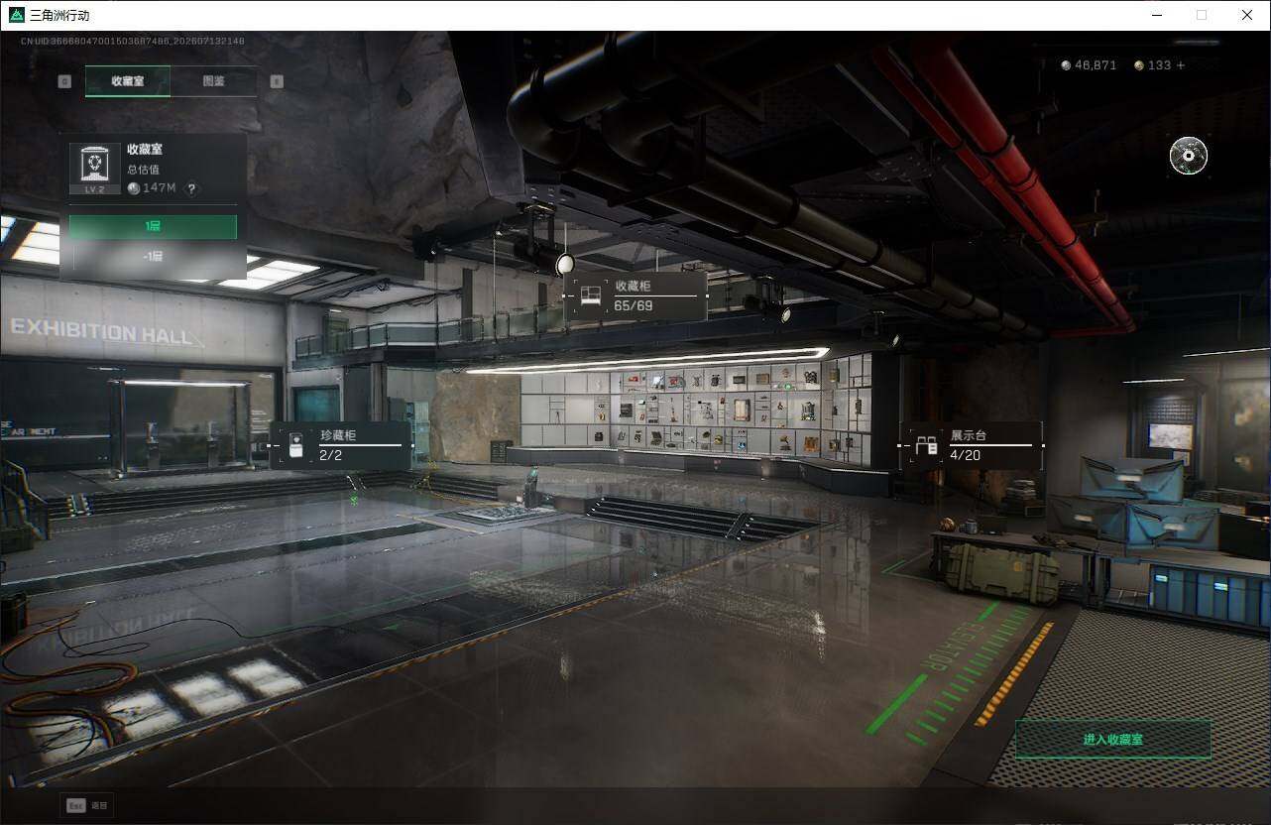1271x825 pixels.
Task: Open the 展示台 display stand icon
Action: tap(927, 446)
